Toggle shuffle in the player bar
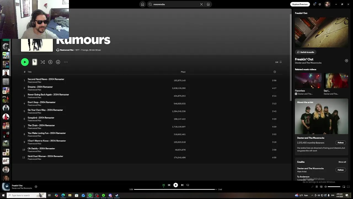 [164, 185]
